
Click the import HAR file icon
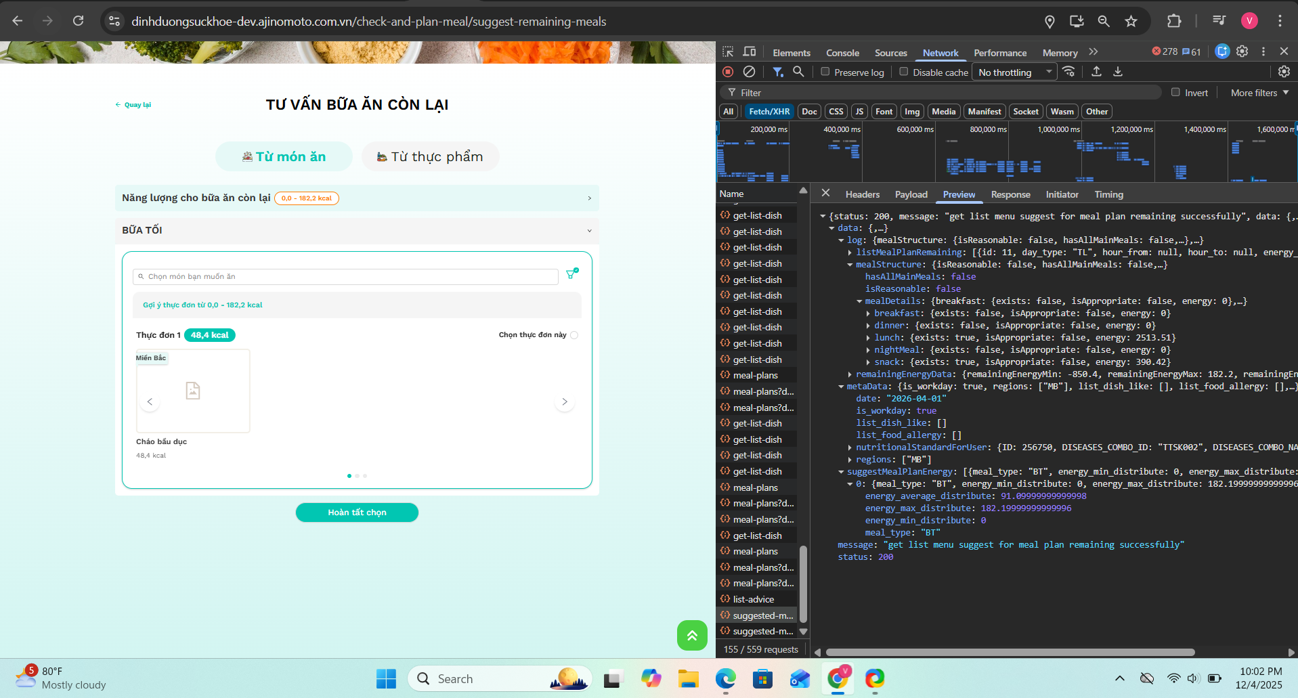click(x=1096, y=72)
